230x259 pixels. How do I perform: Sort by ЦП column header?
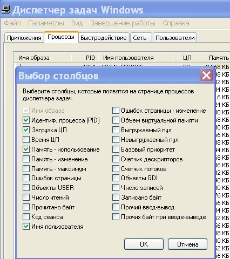(185, 58)
